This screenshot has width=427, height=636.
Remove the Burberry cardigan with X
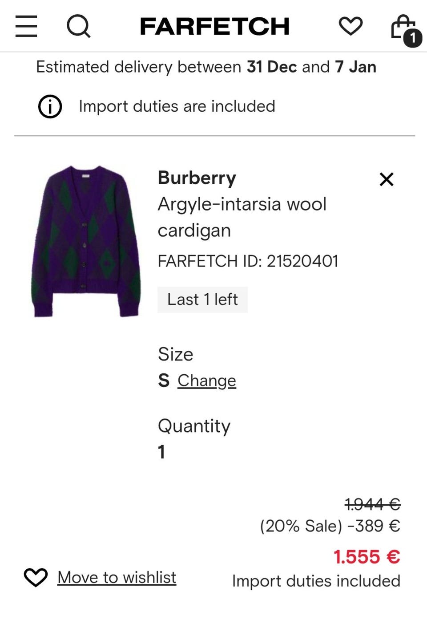[387, 179]
